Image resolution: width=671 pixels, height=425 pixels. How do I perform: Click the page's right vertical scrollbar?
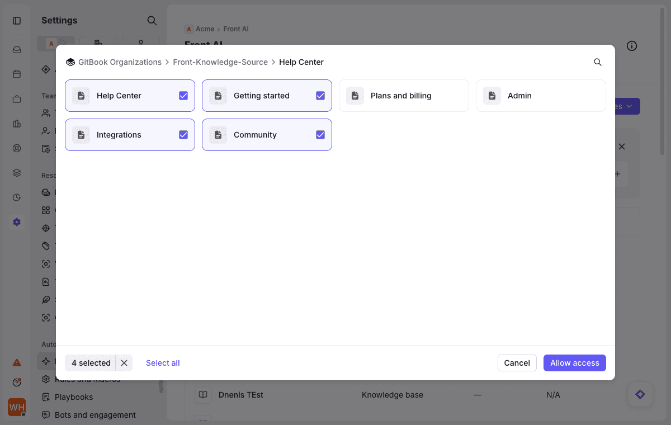point(663,81)
